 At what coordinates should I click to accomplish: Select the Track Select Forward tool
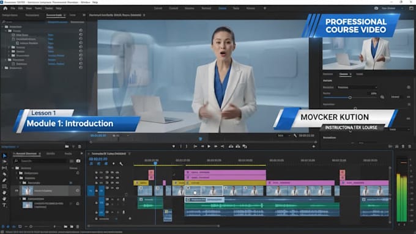(x=4, y=162)
